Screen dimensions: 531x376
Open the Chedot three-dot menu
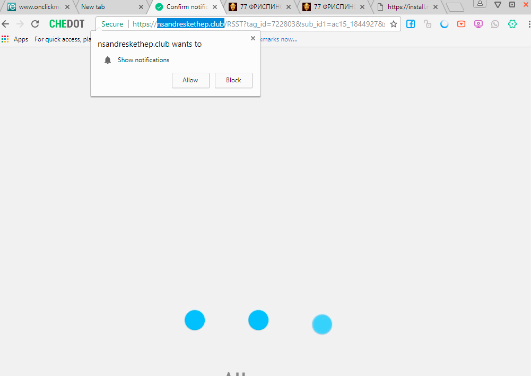click(529, 24)
